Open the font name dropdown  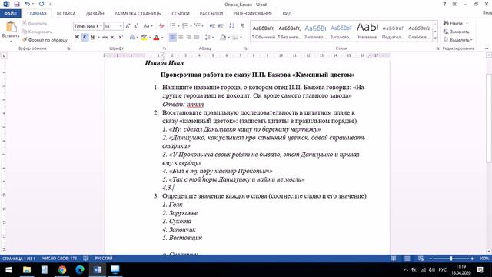pos(101,26)
